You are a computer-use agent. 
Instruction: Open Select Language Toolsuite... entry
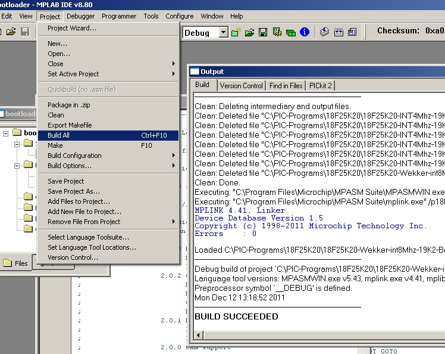click(108, 237)
